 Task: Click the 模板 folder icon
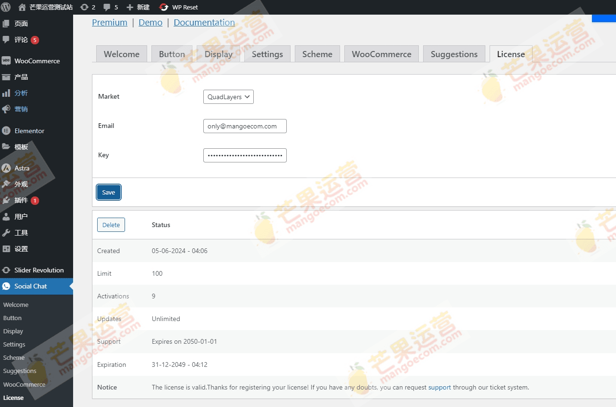(6, 146)
